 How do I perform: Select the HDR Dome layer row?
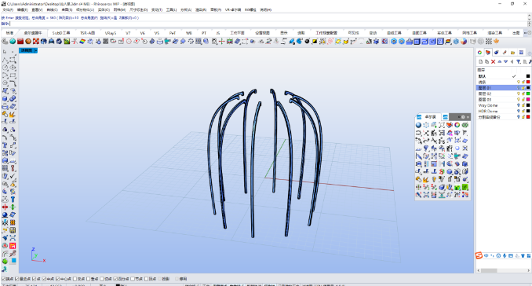504,111
